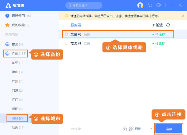This screenshot has width=187, height=135.
Task: Select the 茂名 #3 联通 server
Action: 123,44
